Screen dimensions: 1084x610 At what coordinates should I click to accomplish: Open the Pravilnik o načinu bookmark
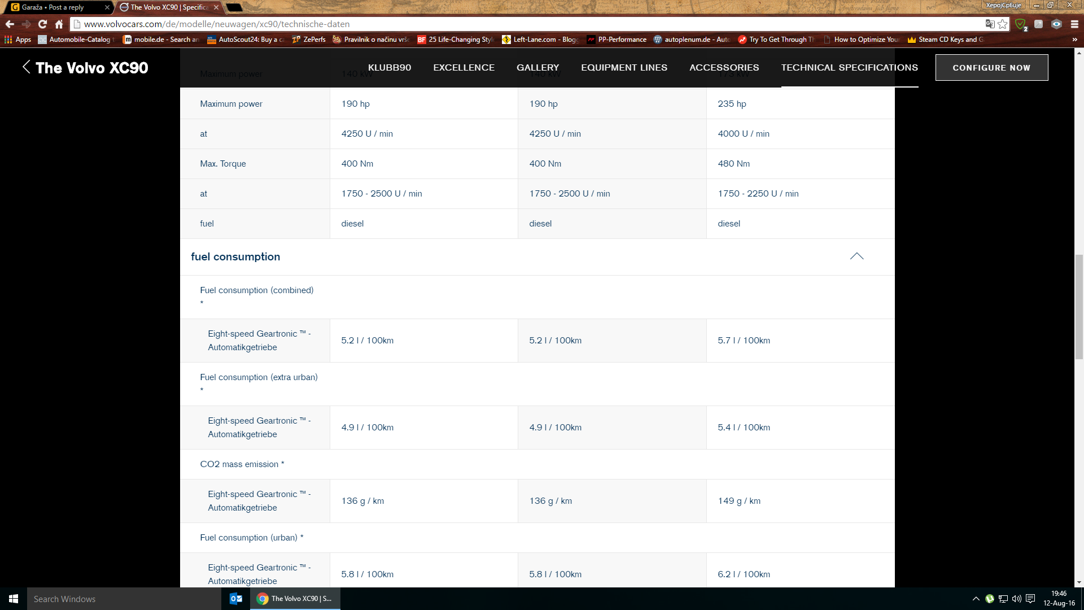(371, 40)
